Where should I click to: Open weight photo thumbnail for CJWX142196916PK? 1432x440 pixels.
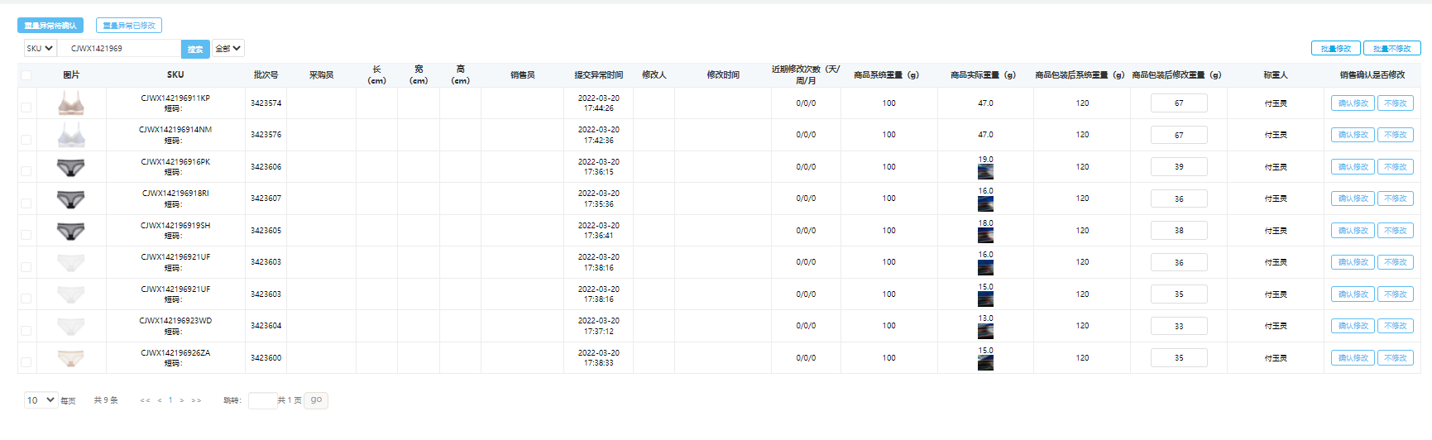tap(985, 172)
